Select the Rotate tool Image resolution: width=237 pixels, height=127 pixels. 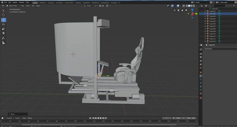(4, 24)
